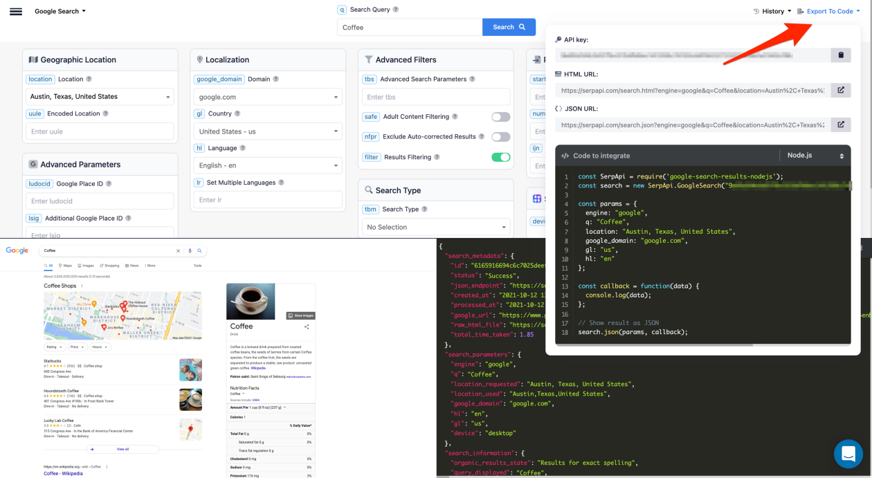Click the Search Query help icon
This screenshot has width=872, height=478.
[x=396, y=10]
